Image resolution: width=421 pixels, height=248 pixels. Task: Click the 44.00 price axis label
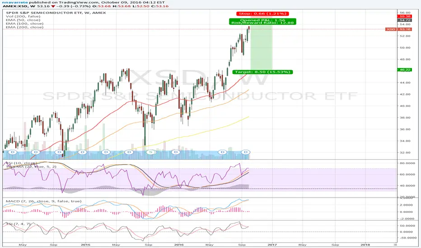click(x=405, y=83)
